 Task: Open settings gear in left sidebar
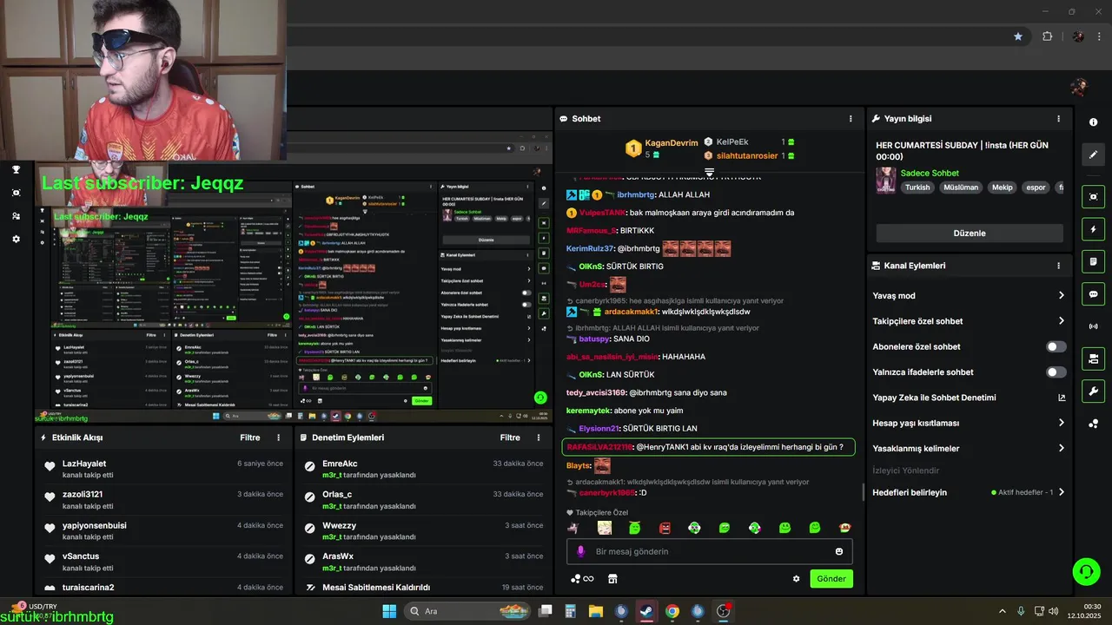point(16,240)
